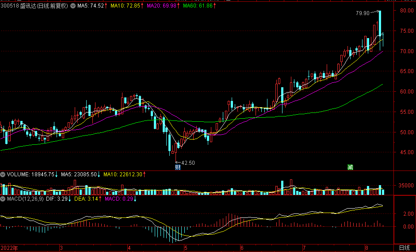The width and height of the screenshot is (416, 252).
Task: Click the 79.90 high price label
Action: coord(363,14)
